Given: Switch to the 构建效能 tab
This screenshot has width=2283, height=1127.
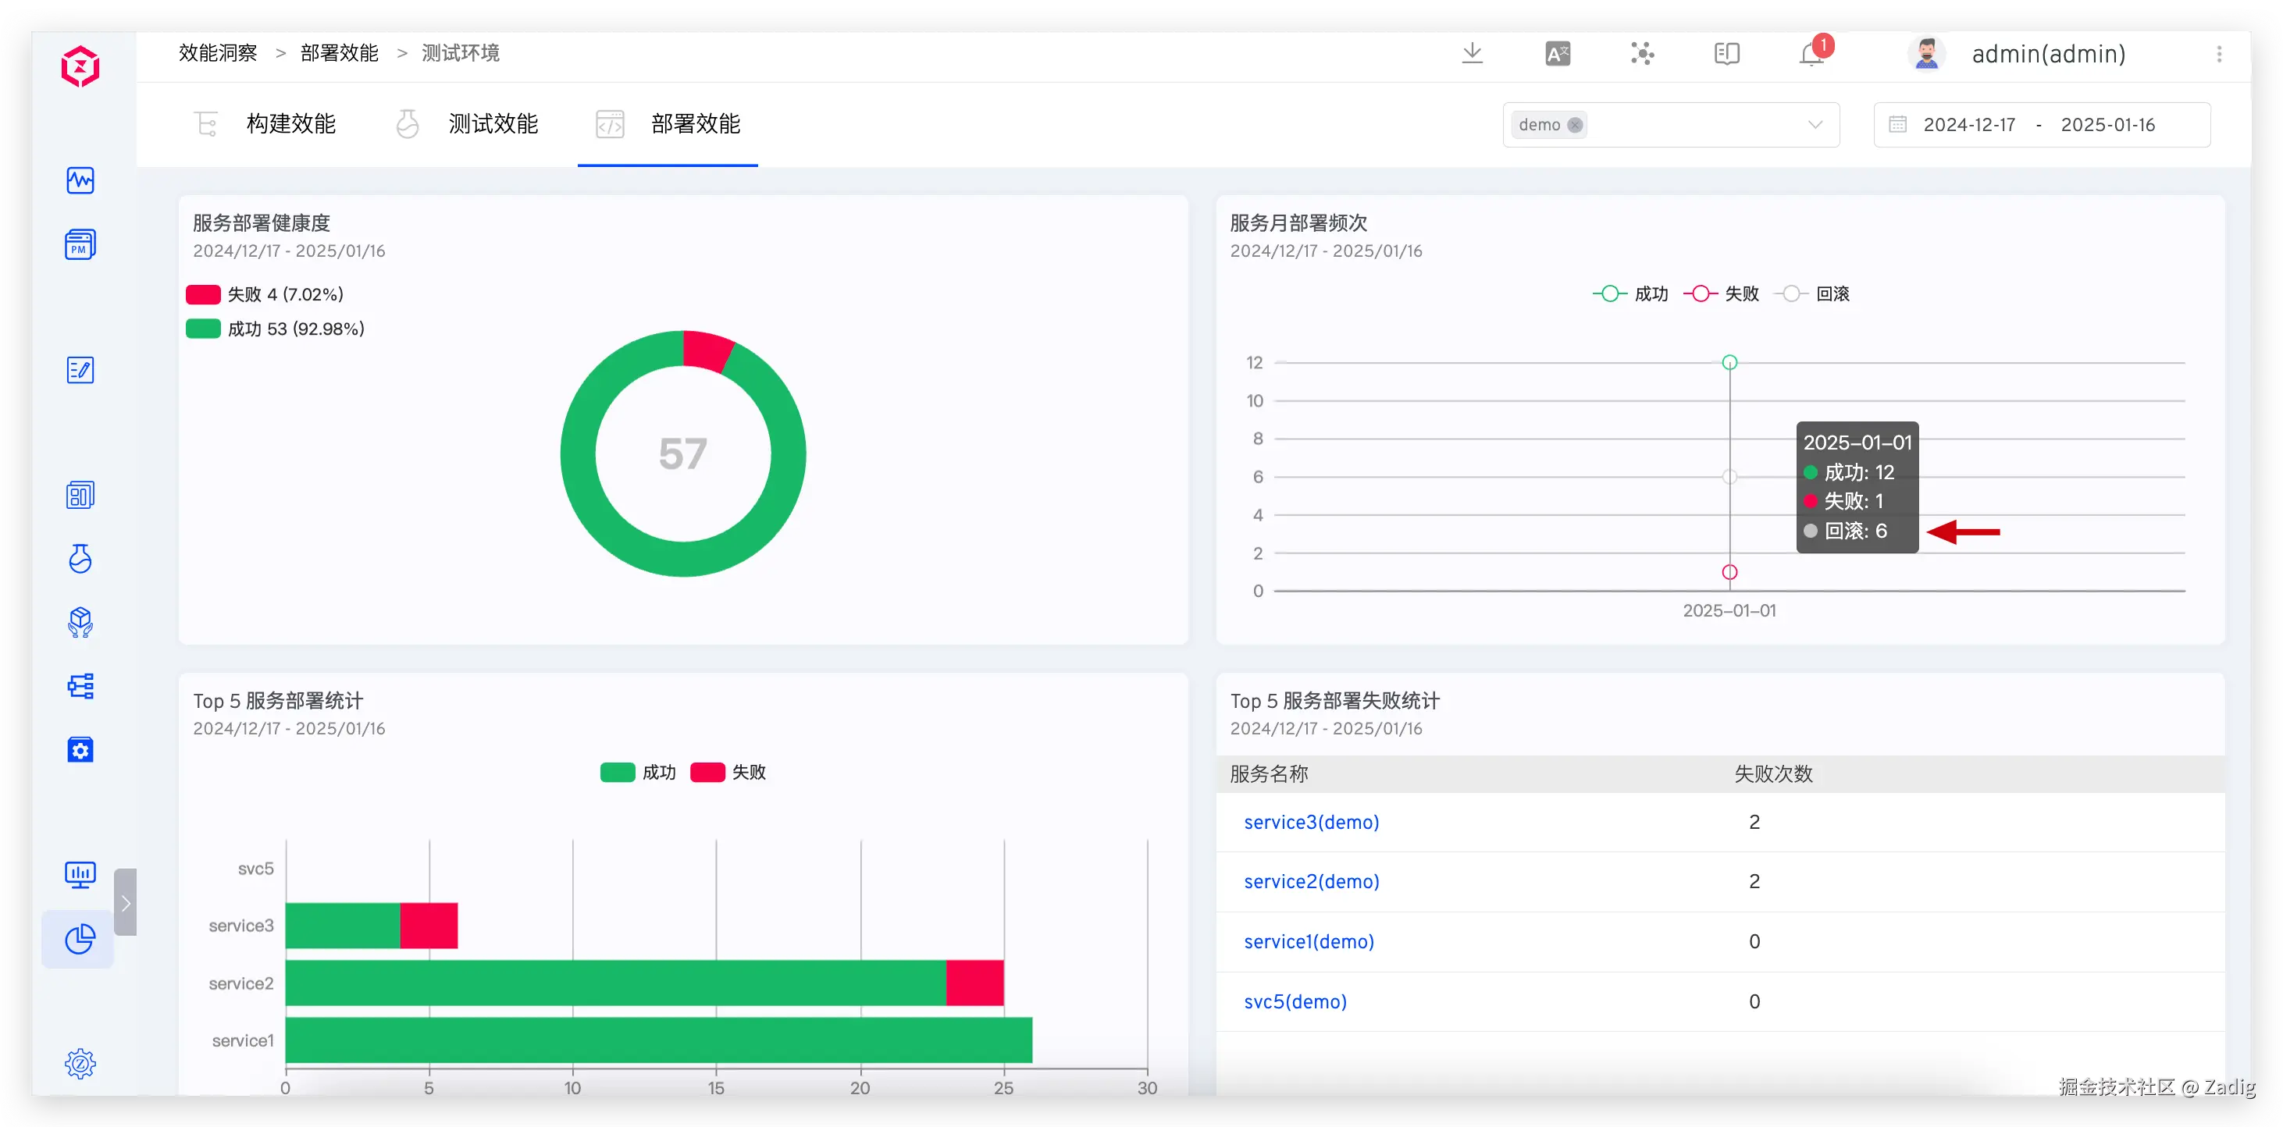Looking at the screenshot, I should [290, 124].
